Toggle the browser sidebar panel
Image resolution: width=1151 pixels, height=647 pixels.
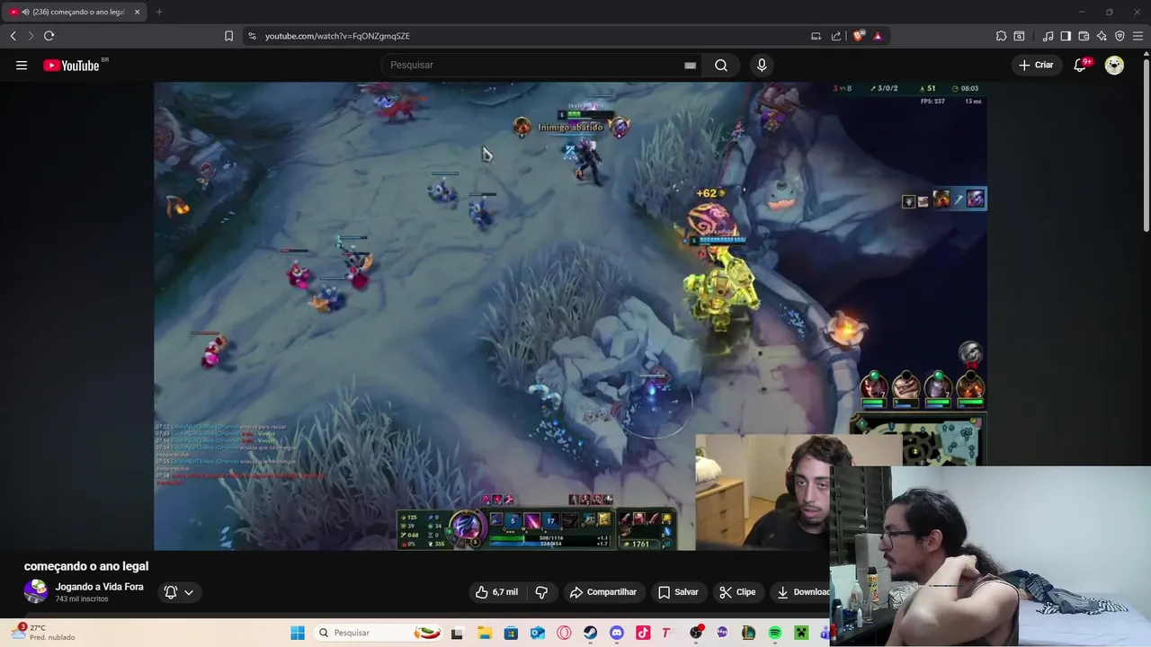click(1066, 36)
